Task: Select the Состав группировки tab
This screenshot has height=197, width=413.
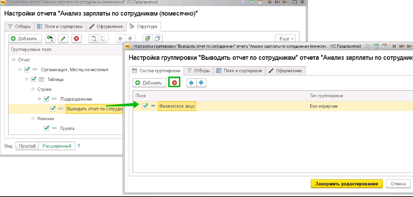Action: 156,71
